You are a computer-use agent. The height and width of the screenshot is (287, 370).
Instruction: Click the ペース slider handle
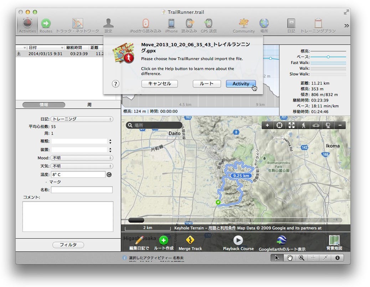(328, 57)
